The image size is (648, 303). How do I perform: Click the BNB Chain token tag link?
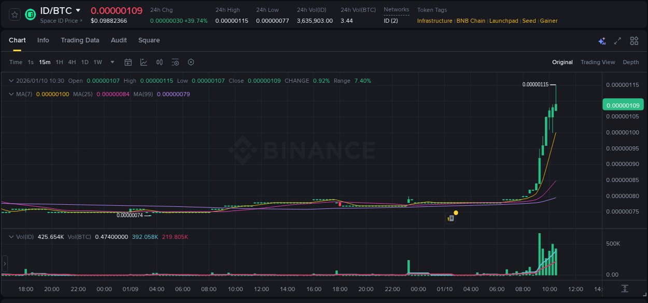[x=471, y=21]
